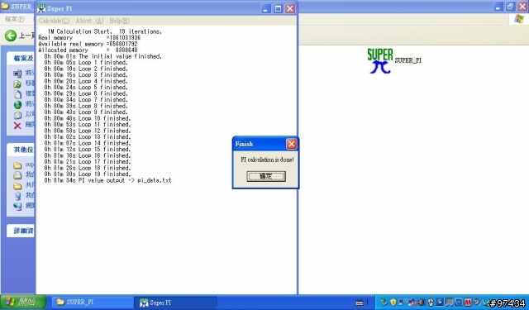
Task: Restore down the SUPER_PI Explorer window
Action: pyautogui.click(x=510, y=7)
